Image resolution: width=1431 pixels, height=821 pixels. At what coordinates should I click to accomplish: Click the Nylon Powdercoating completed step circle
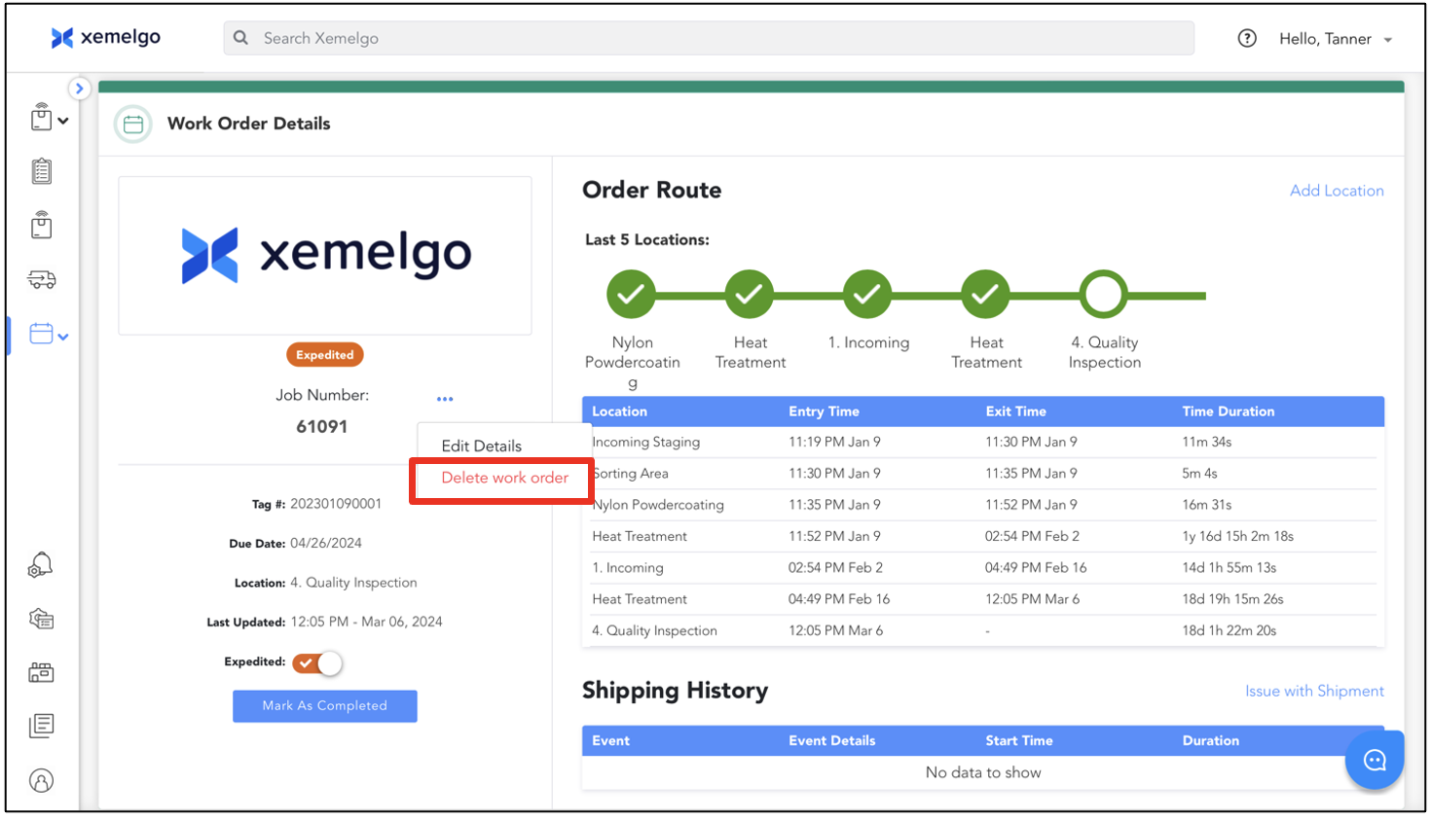pyautogui.click(x=631, y=294)
